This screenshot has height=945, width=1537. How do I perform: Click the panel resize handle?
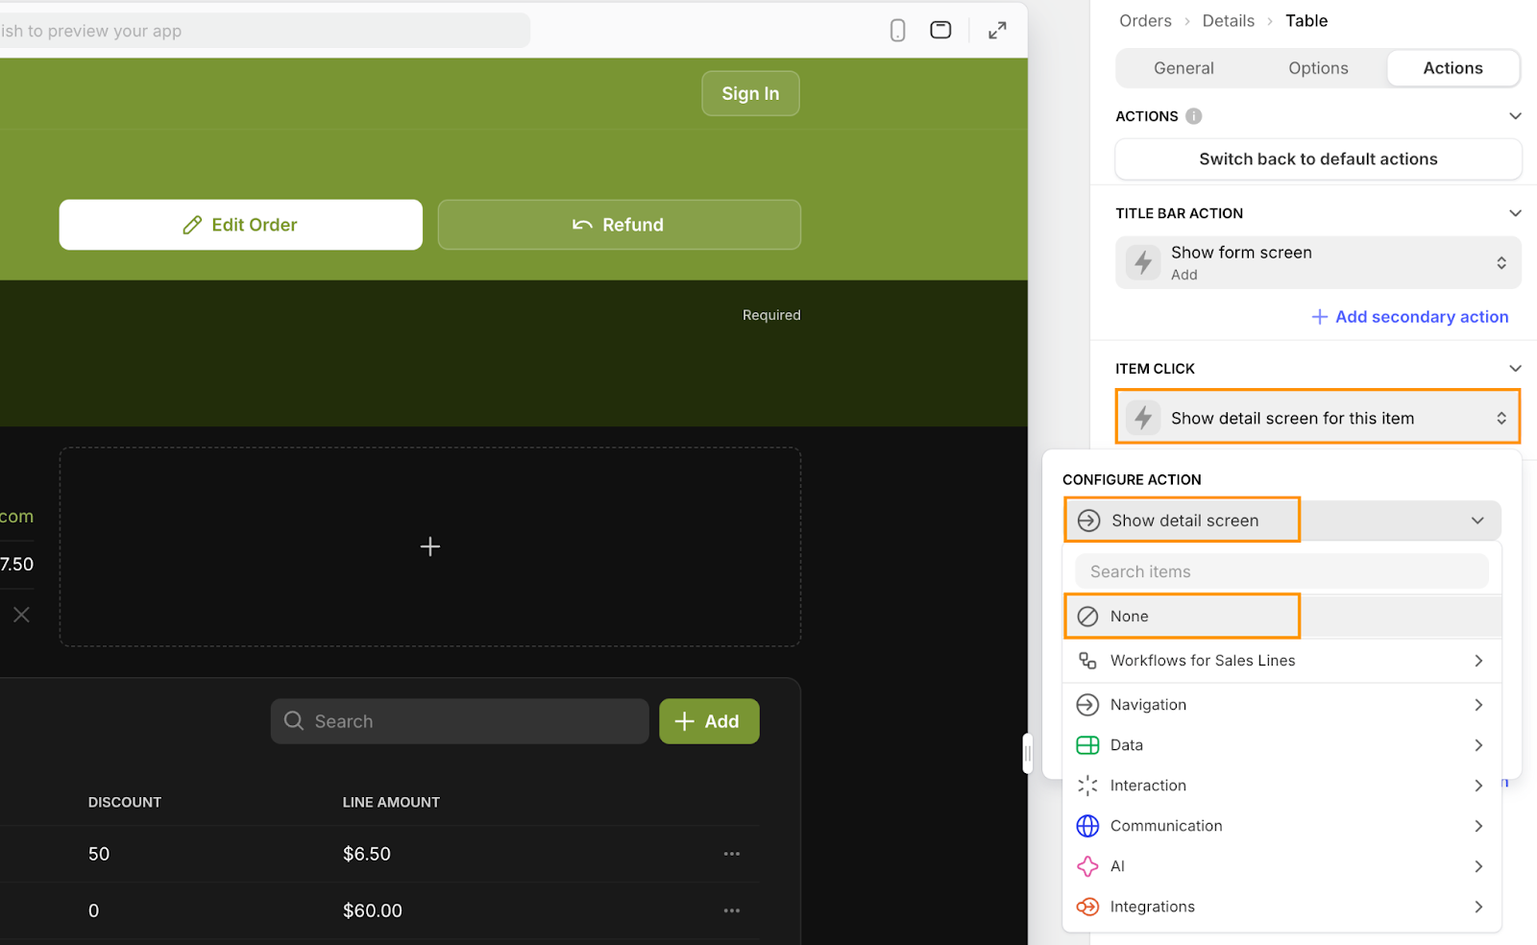click(1028, 753)
